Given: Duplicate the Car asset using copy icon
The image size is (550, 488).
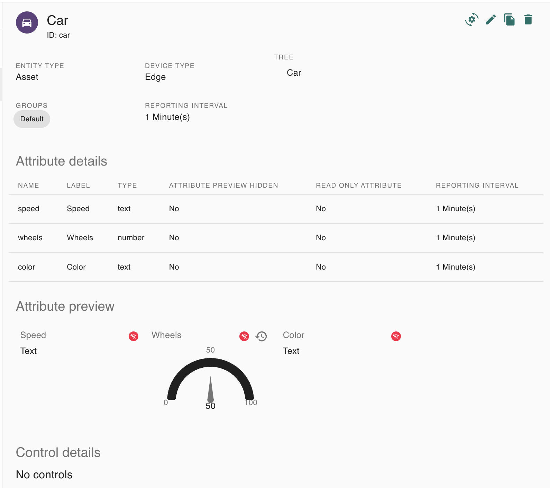Looking at the screenshot, I should tap(509, 20).
